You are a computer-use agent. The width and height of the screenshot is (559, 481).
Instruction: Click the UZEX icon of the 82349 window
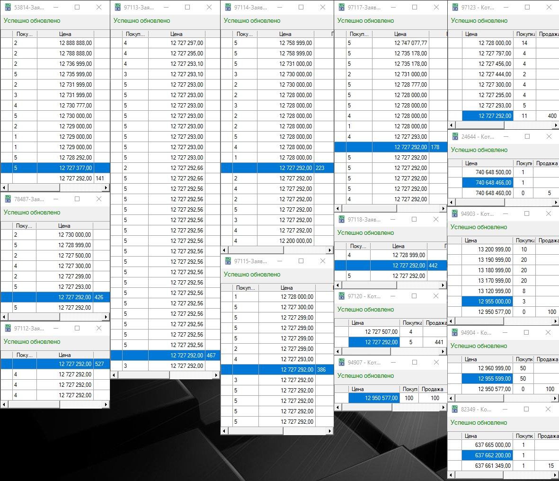coord(455,410)
